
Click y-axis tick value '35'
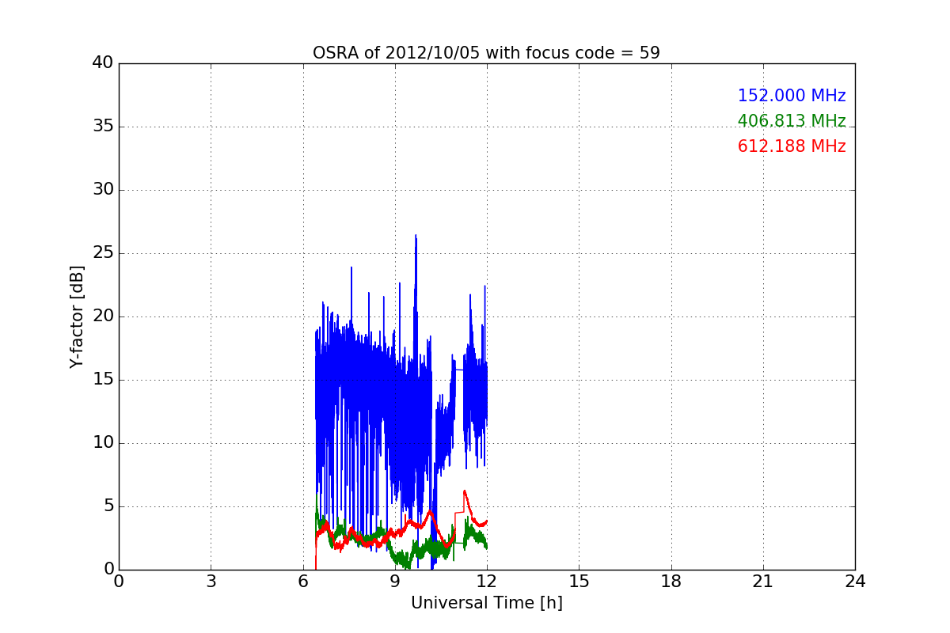coord(103,127)
